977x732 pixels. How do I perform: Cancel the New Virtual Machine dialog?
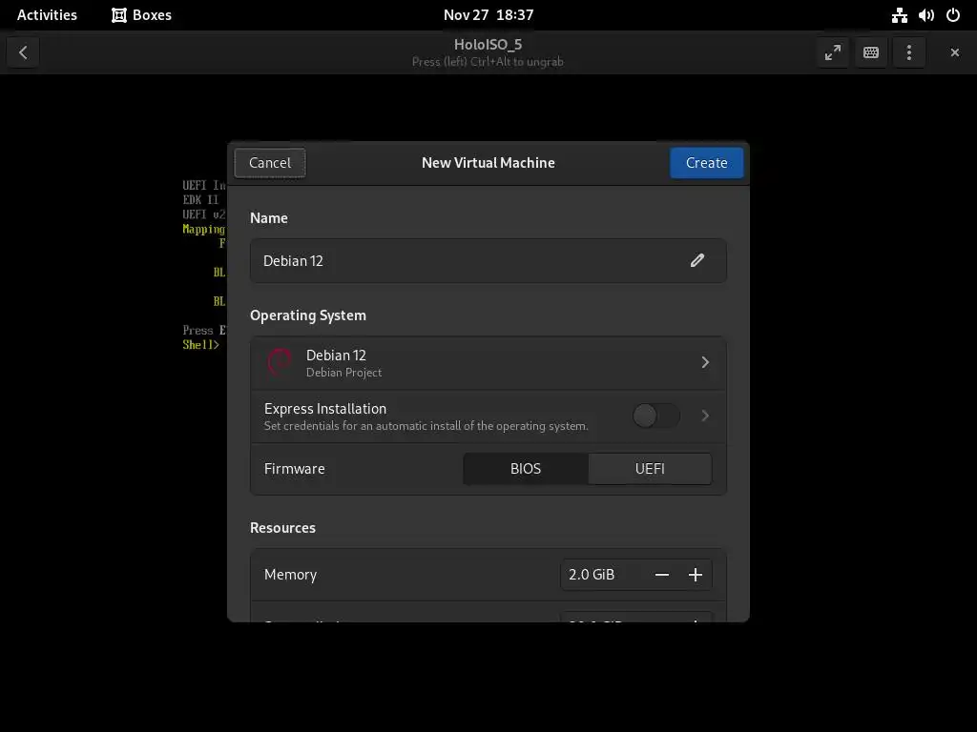[270, 162]
